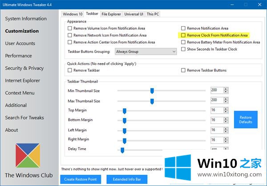Viewport: 267px width, 186px height.
Task: Open Search For Tweaks
Action: (x=24, y=118)
